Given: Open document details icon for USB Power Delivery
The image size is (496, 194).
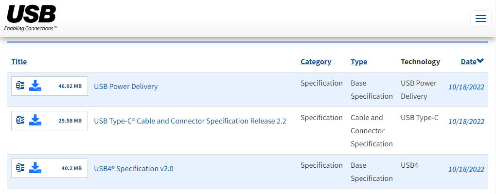Looking at the screenshot, I should [x=20, y=86].
